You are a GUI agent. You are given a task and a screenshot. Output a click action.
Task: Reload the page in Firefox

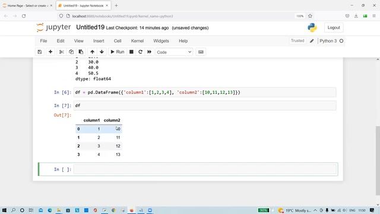coord(24,16)
